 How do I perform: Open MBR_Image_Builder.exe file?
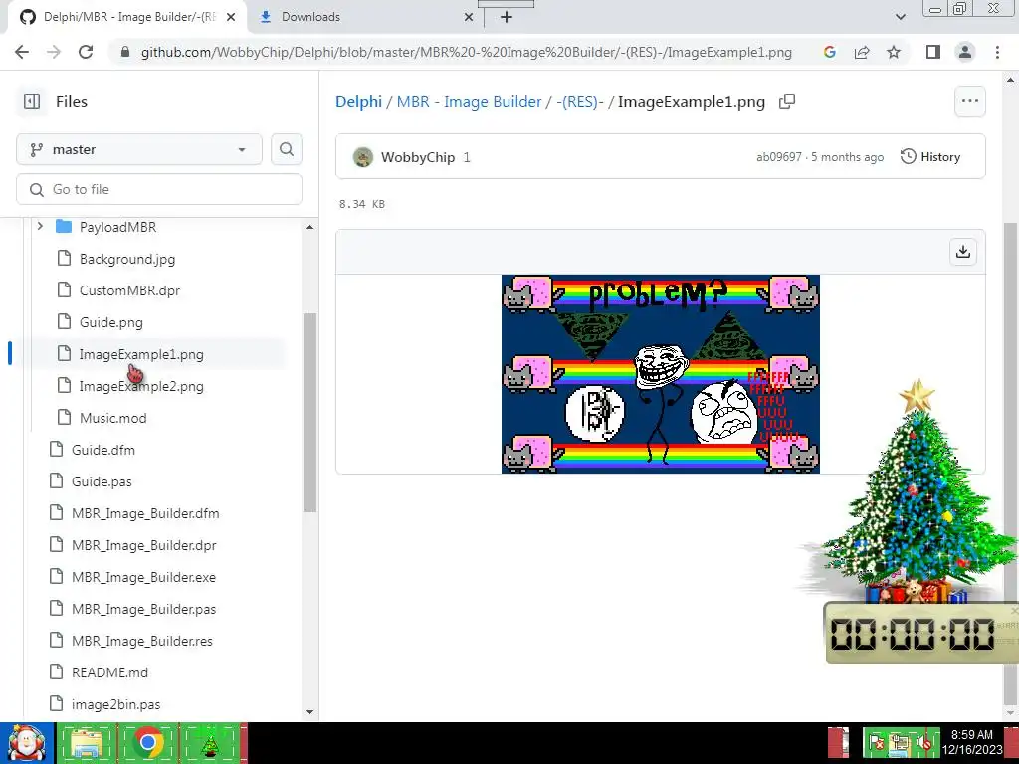pos(143,577)
